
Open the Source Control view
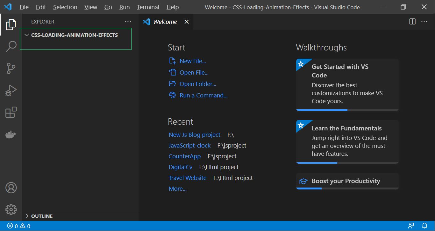pyautogui.click(x=11, y=68)
